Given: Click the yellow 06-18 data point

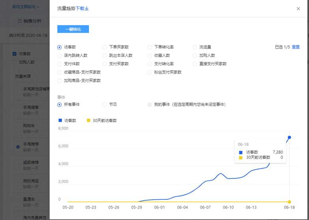Looking at the screenshot, I should pos(289,202).
